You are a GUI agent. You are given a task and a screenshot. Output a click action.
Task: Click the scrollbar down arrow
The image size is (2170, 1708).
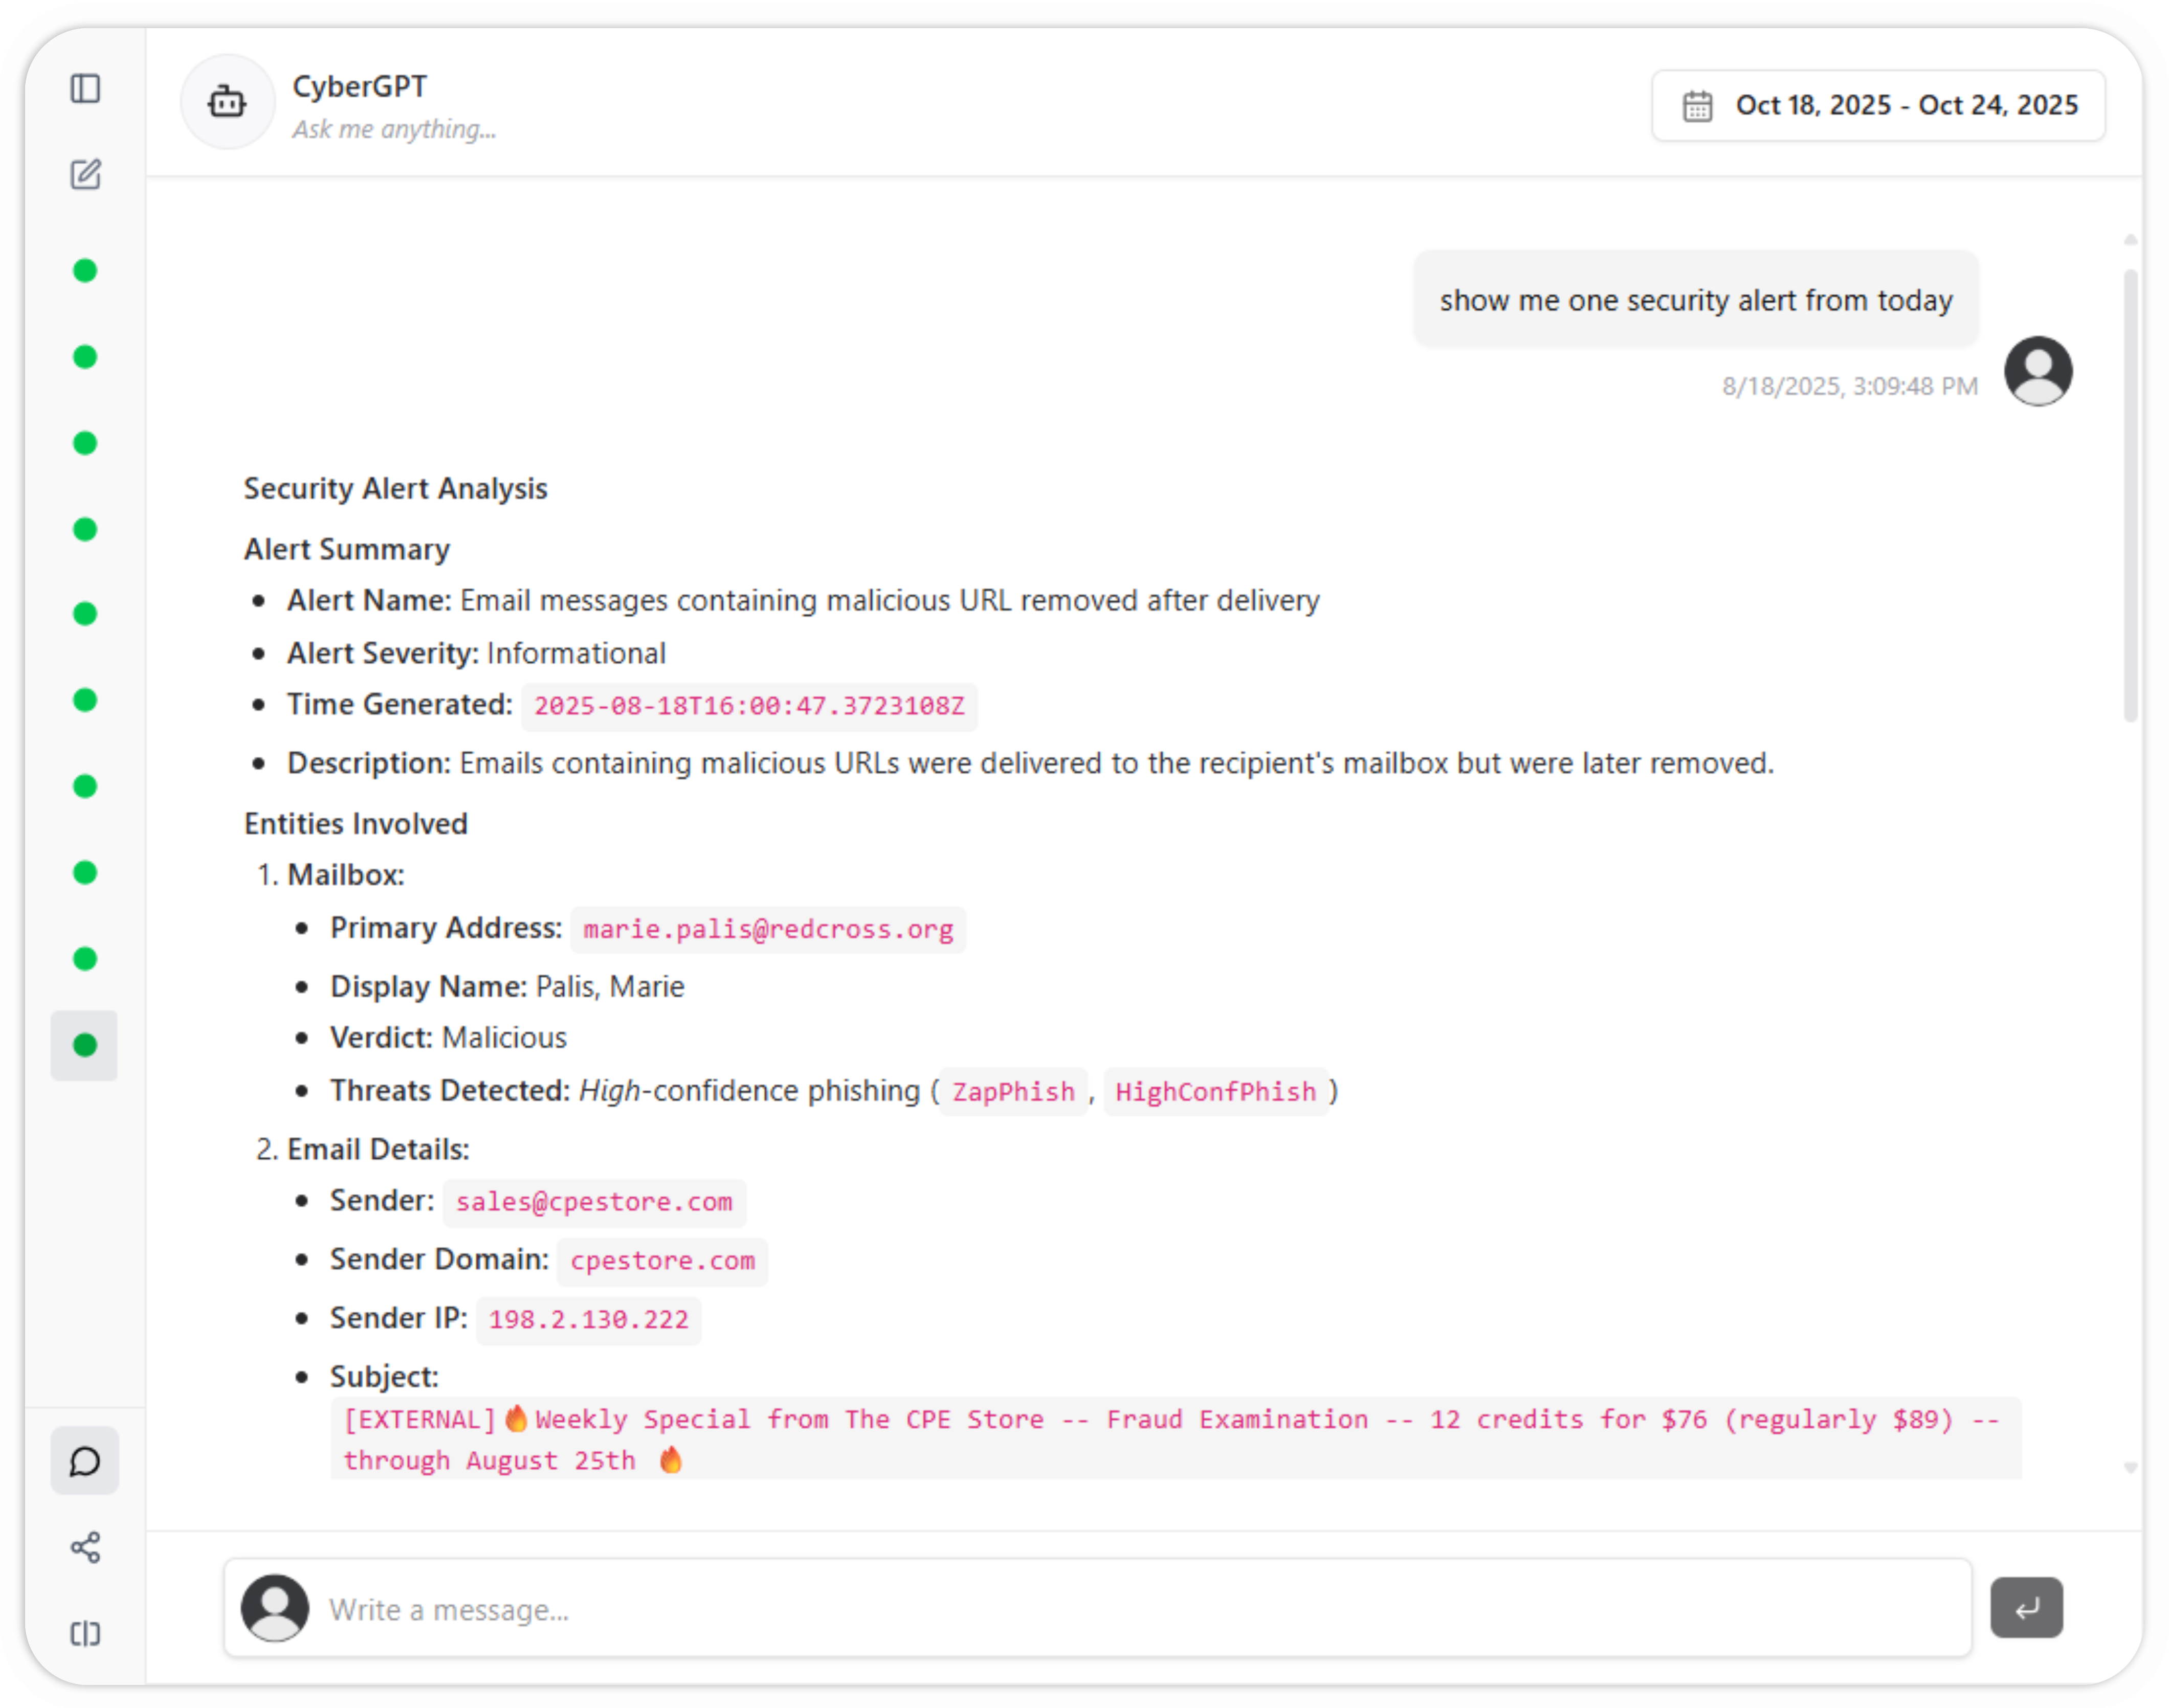click(x=2130, y=1467)
